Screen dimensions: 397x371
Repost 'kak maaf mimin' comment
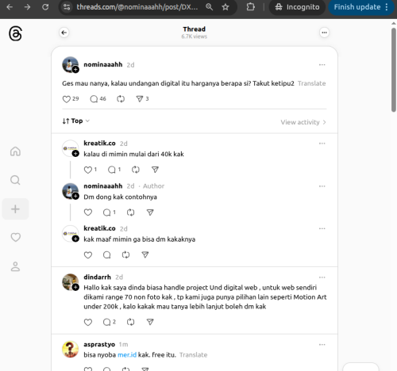125,254
